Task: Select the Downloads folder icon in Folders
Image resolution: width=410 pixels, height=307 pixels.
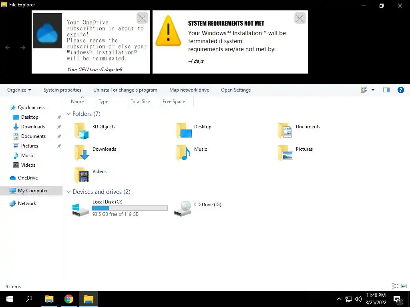Action: coord(82,153)
